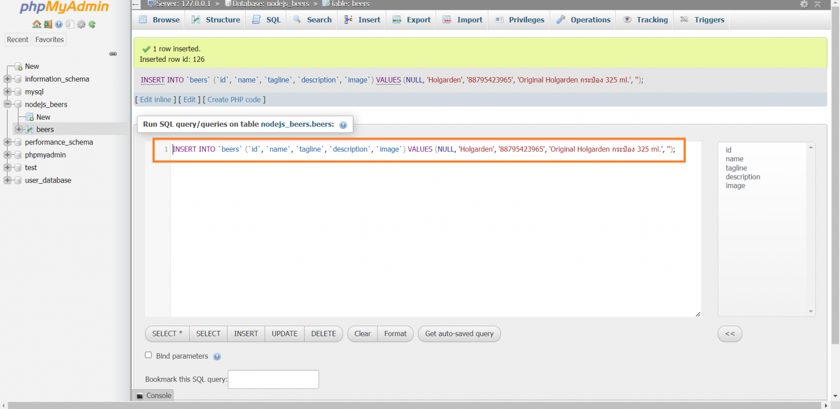Viewport: 840px width, 409px height.
Task: Open panel settings with the gear icon
Action: 81,24
